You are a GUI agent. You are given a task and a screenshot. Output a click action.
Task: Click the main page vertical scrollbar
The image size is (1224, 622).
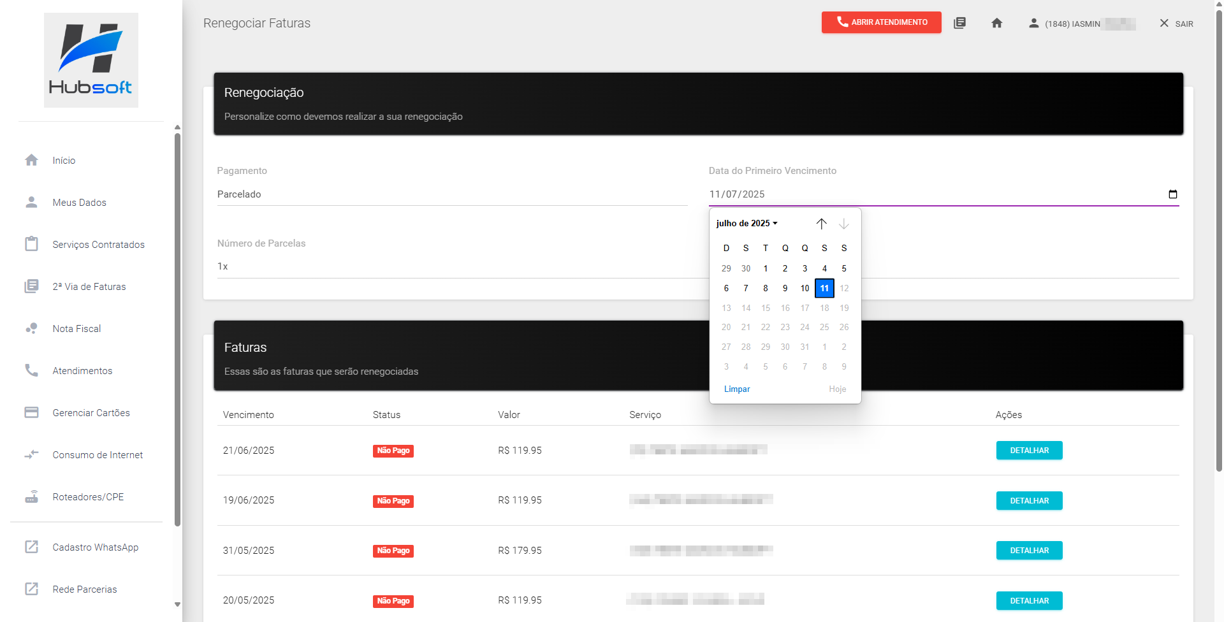pyautogui.click(x=1219, y=242)
